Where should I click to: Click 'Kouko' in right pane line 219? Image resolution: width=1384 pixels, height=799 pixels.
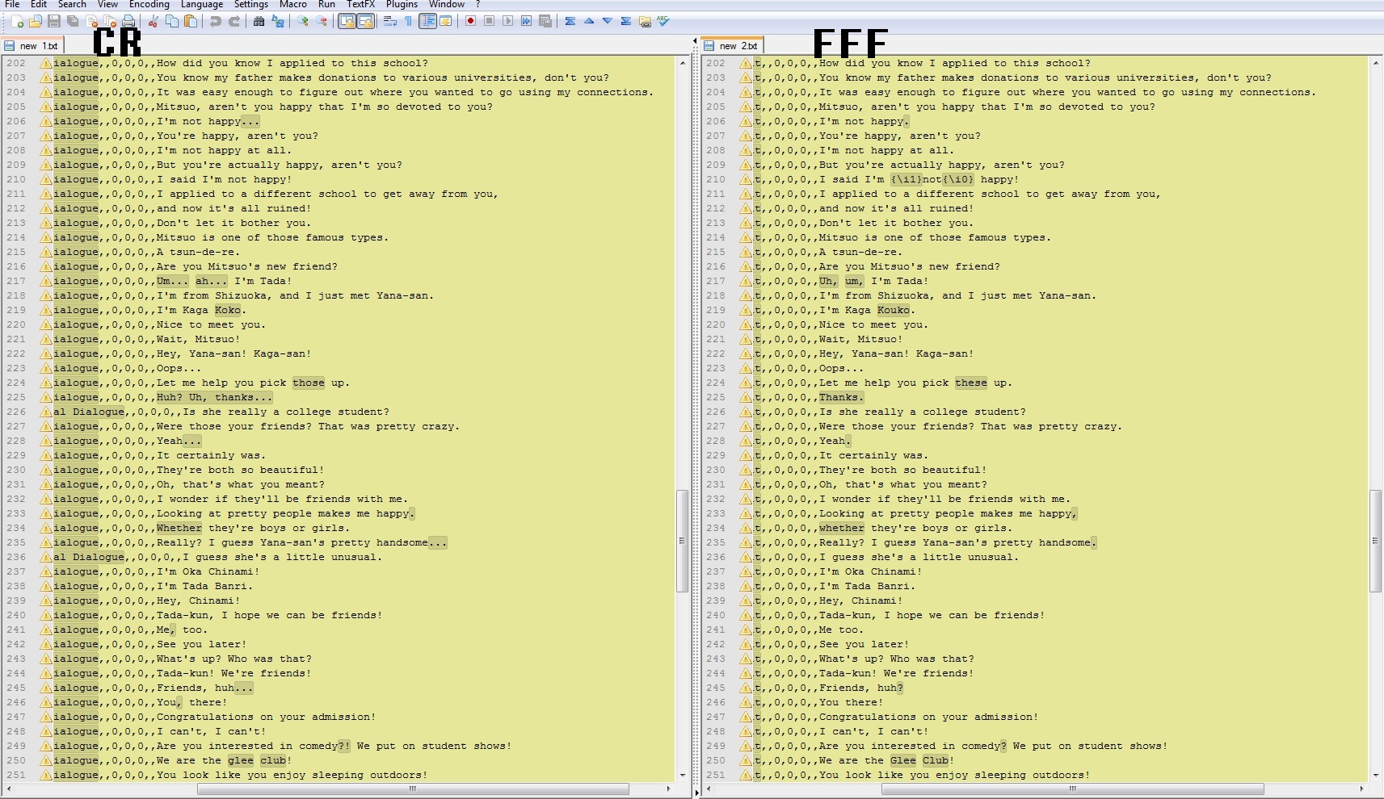pyautogui.click(x=894, y=310)
